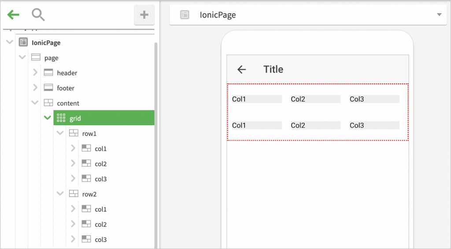Click the back arrow in phone preview header
This screenshot has width=451, height=249.
click(241, 69)
